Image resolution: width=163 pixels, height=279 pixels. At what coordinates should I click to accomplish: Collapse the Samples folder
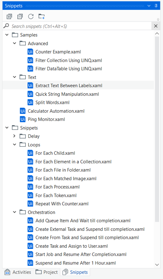tap(7, 35)
